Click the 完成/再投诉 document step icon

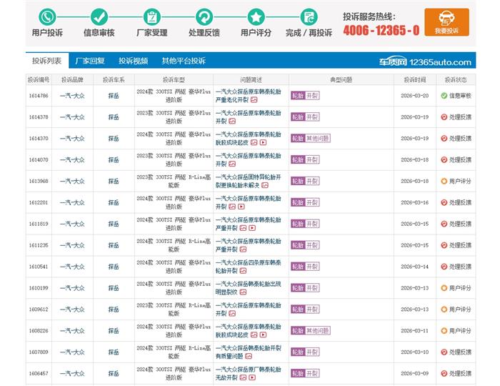pyautogui.click(x=309, y=17)
